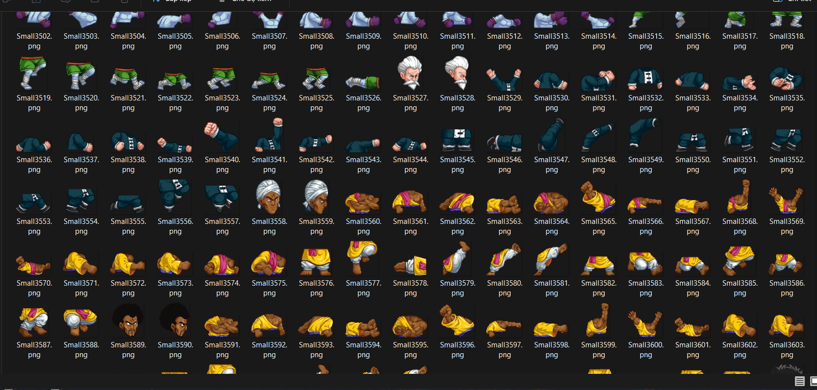Click the file name Small3584.png

[693, 288]
